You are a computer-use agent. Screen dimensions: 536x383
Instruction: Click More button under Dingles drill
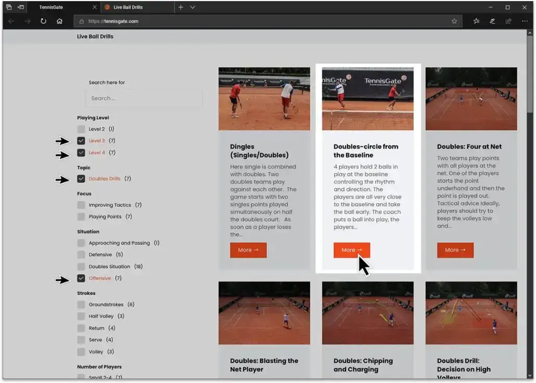click(x=248, y=250)
